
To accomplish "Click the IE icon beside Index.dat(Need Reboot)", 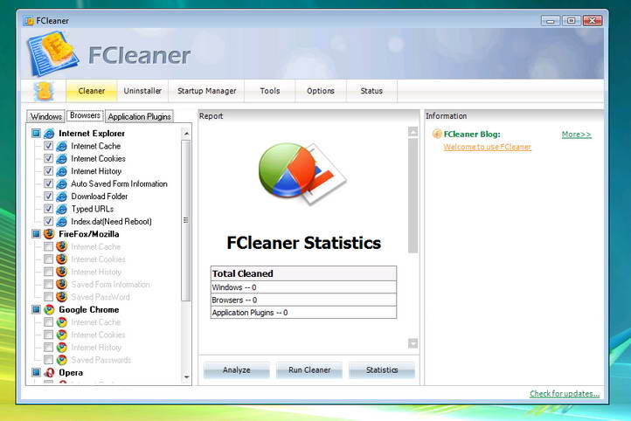I will (61, 222).
